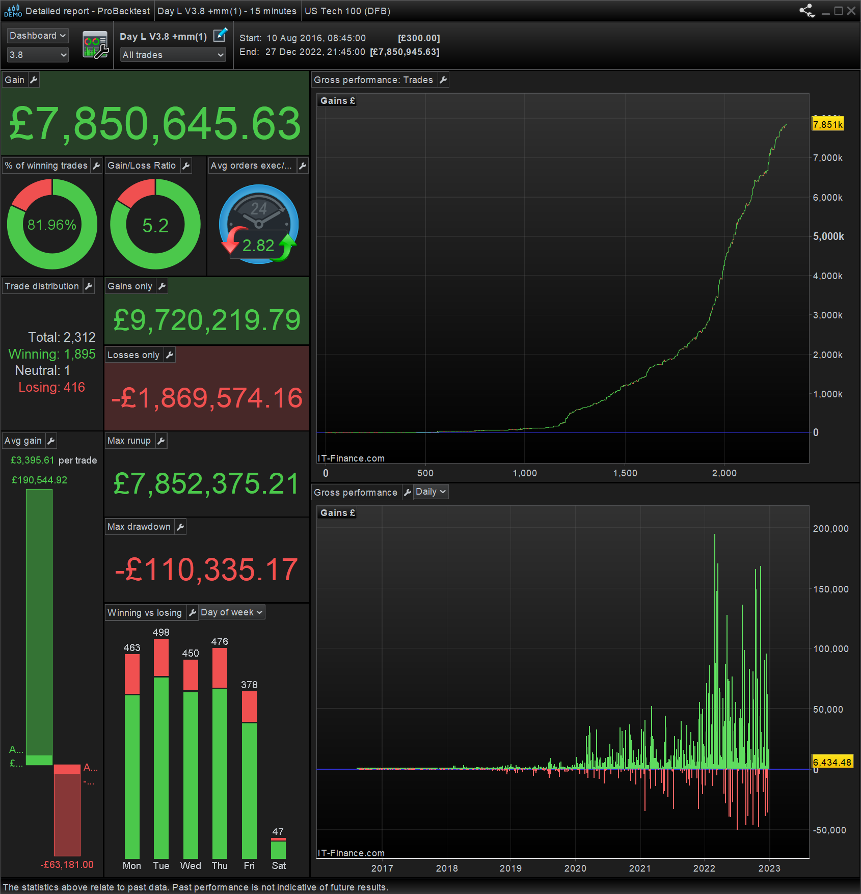The width and height of the screenshot is (861, 894).
Task: Open the dashboard configuration icon
Action: 96,45
